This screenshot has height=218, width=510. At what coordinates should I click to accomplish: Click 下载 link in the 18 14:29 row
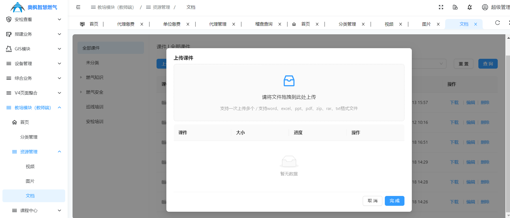(x=454, y=162)
